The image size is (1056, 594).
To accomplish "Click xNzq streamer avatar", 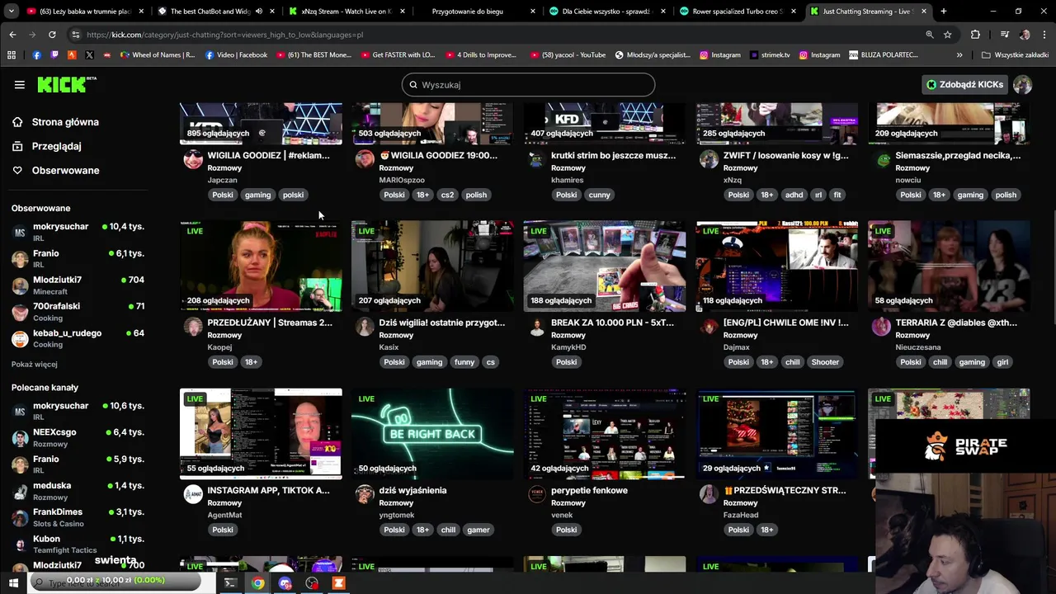I will (709, 159).
